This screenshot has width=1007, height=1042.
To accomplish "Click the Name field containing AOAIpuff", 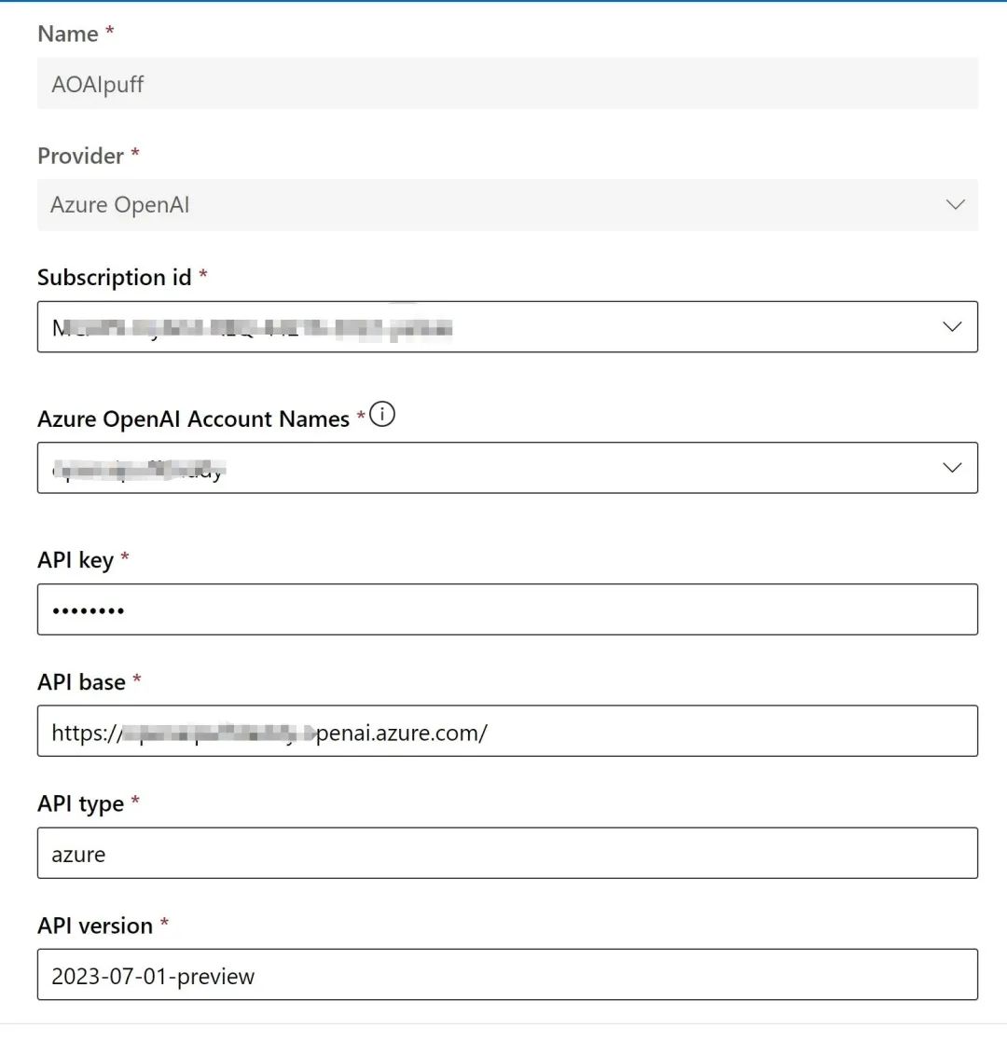I will point(507,84).
